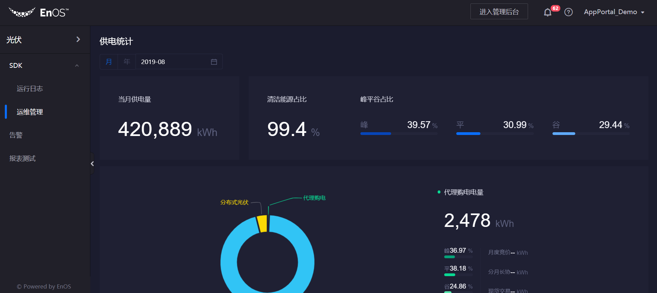The width and height of the screenshot is (657, 293).
Task: Expand the 光伏 menu chevron
Action: [78, 40]
